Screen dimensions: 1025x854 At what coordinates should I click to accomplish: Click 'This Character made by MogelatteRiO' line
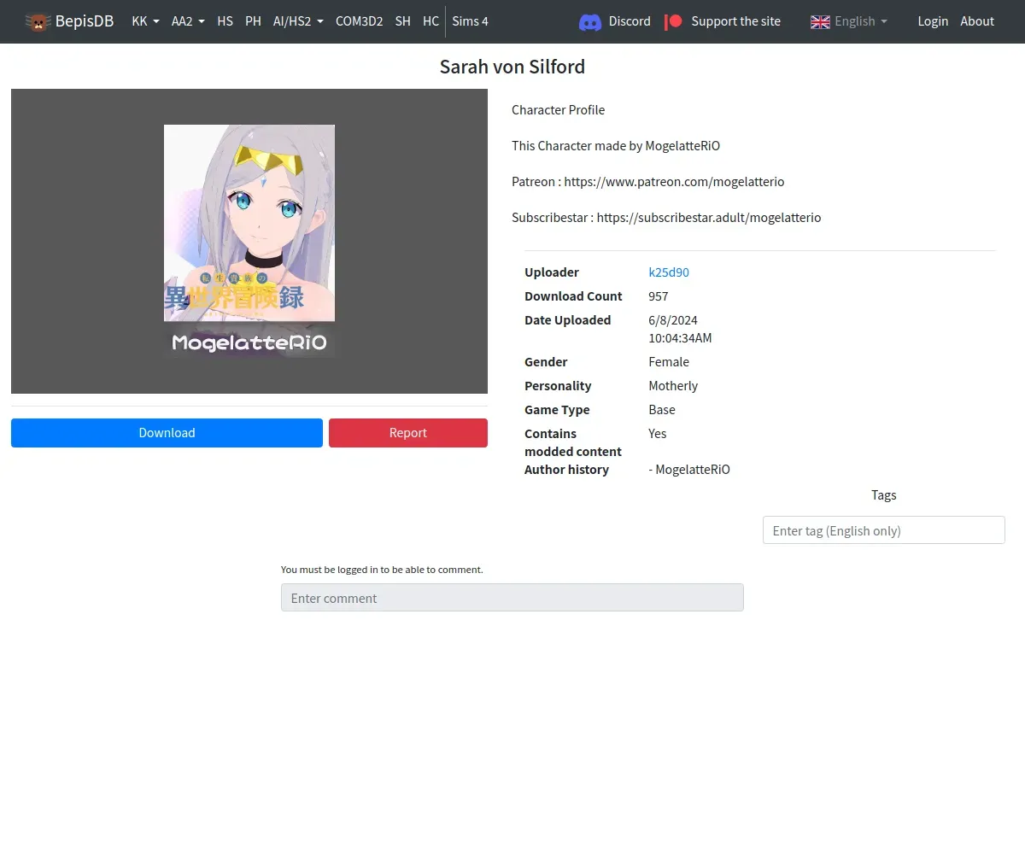tap(616, 146)
